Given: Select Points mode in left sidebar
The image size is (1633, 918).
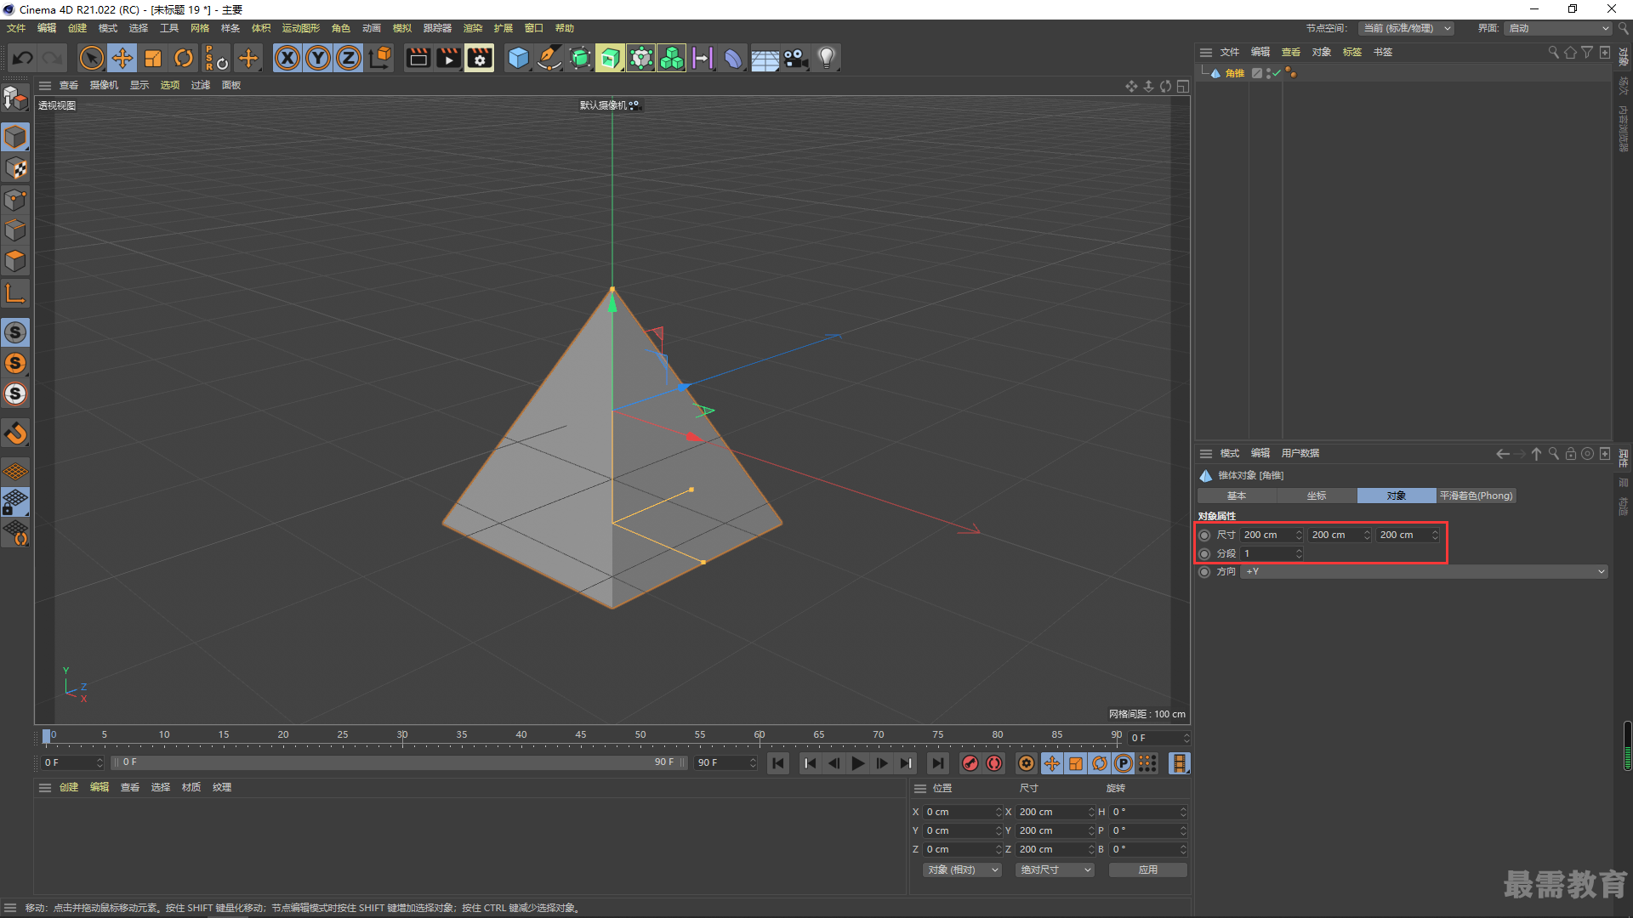Looking at the screenshot, I should point(15,200).
